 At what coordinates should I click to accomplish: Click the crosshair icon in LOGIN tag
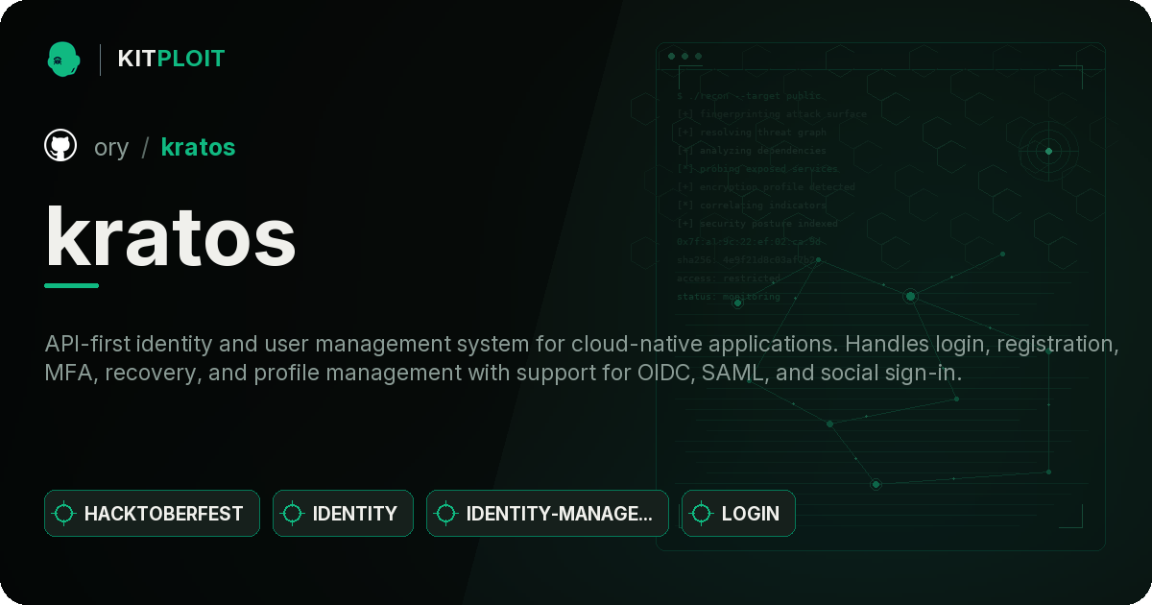702,513
